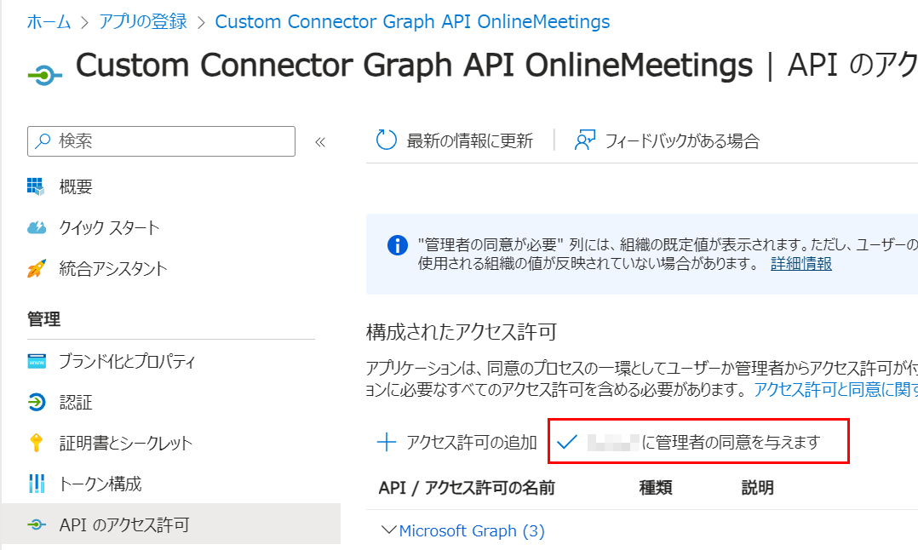Image resolution: width=918 pixels, height=550 pixels.
Task: Go to ホーム breadcrumb link
Action: pyautogui.click(x=49, y=22)
